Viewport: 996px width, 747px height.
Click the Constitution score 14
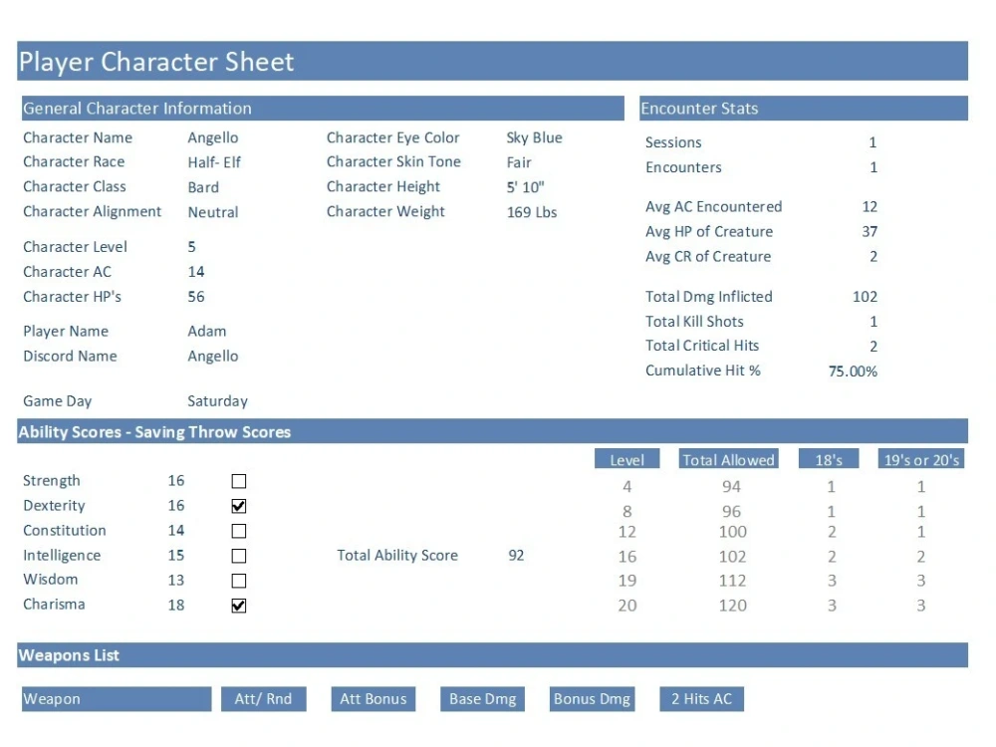(176, 531)
